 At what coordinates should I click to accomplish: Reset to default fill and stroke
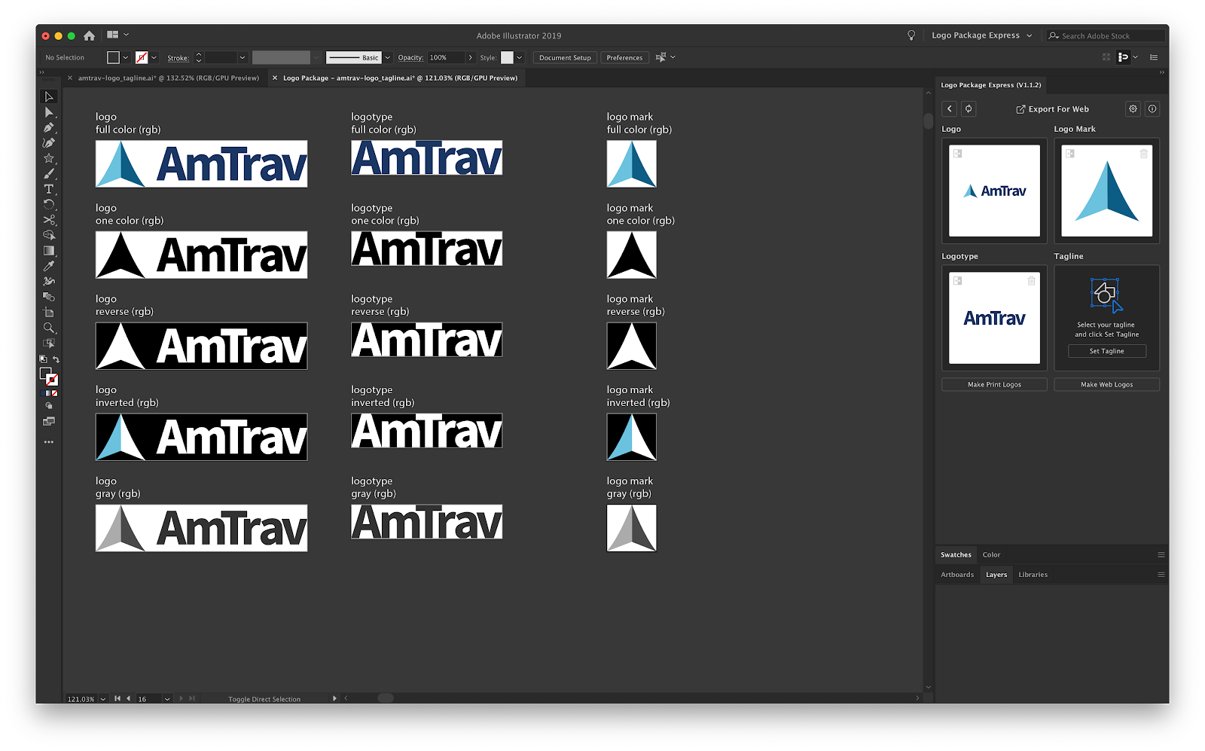click(x=43, y=359)
